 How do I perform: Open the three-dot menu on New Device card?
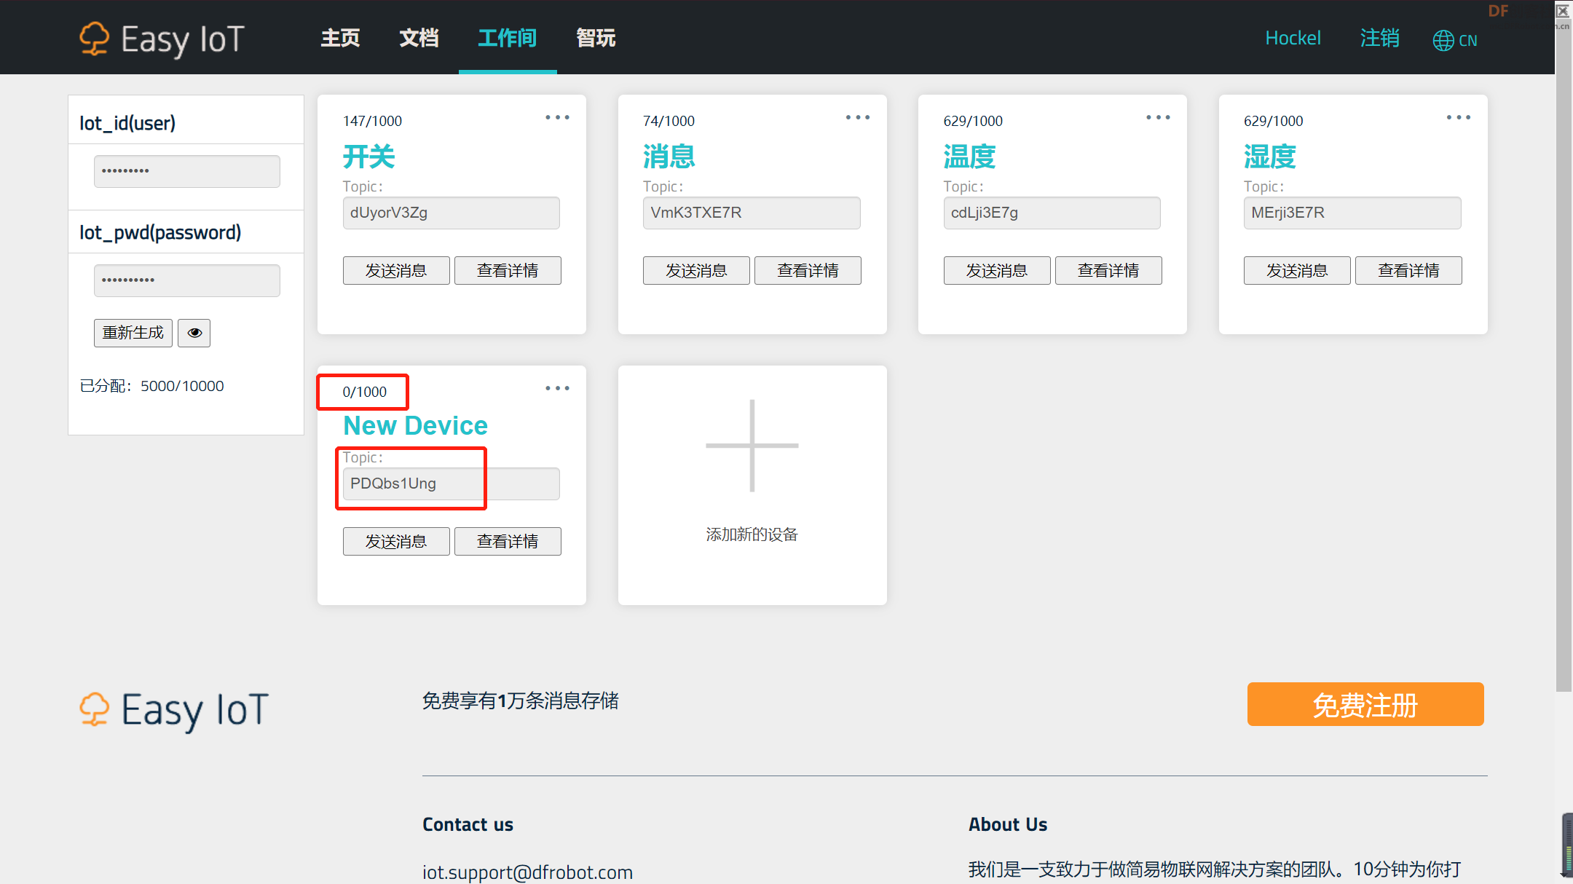tap(558, 388)
